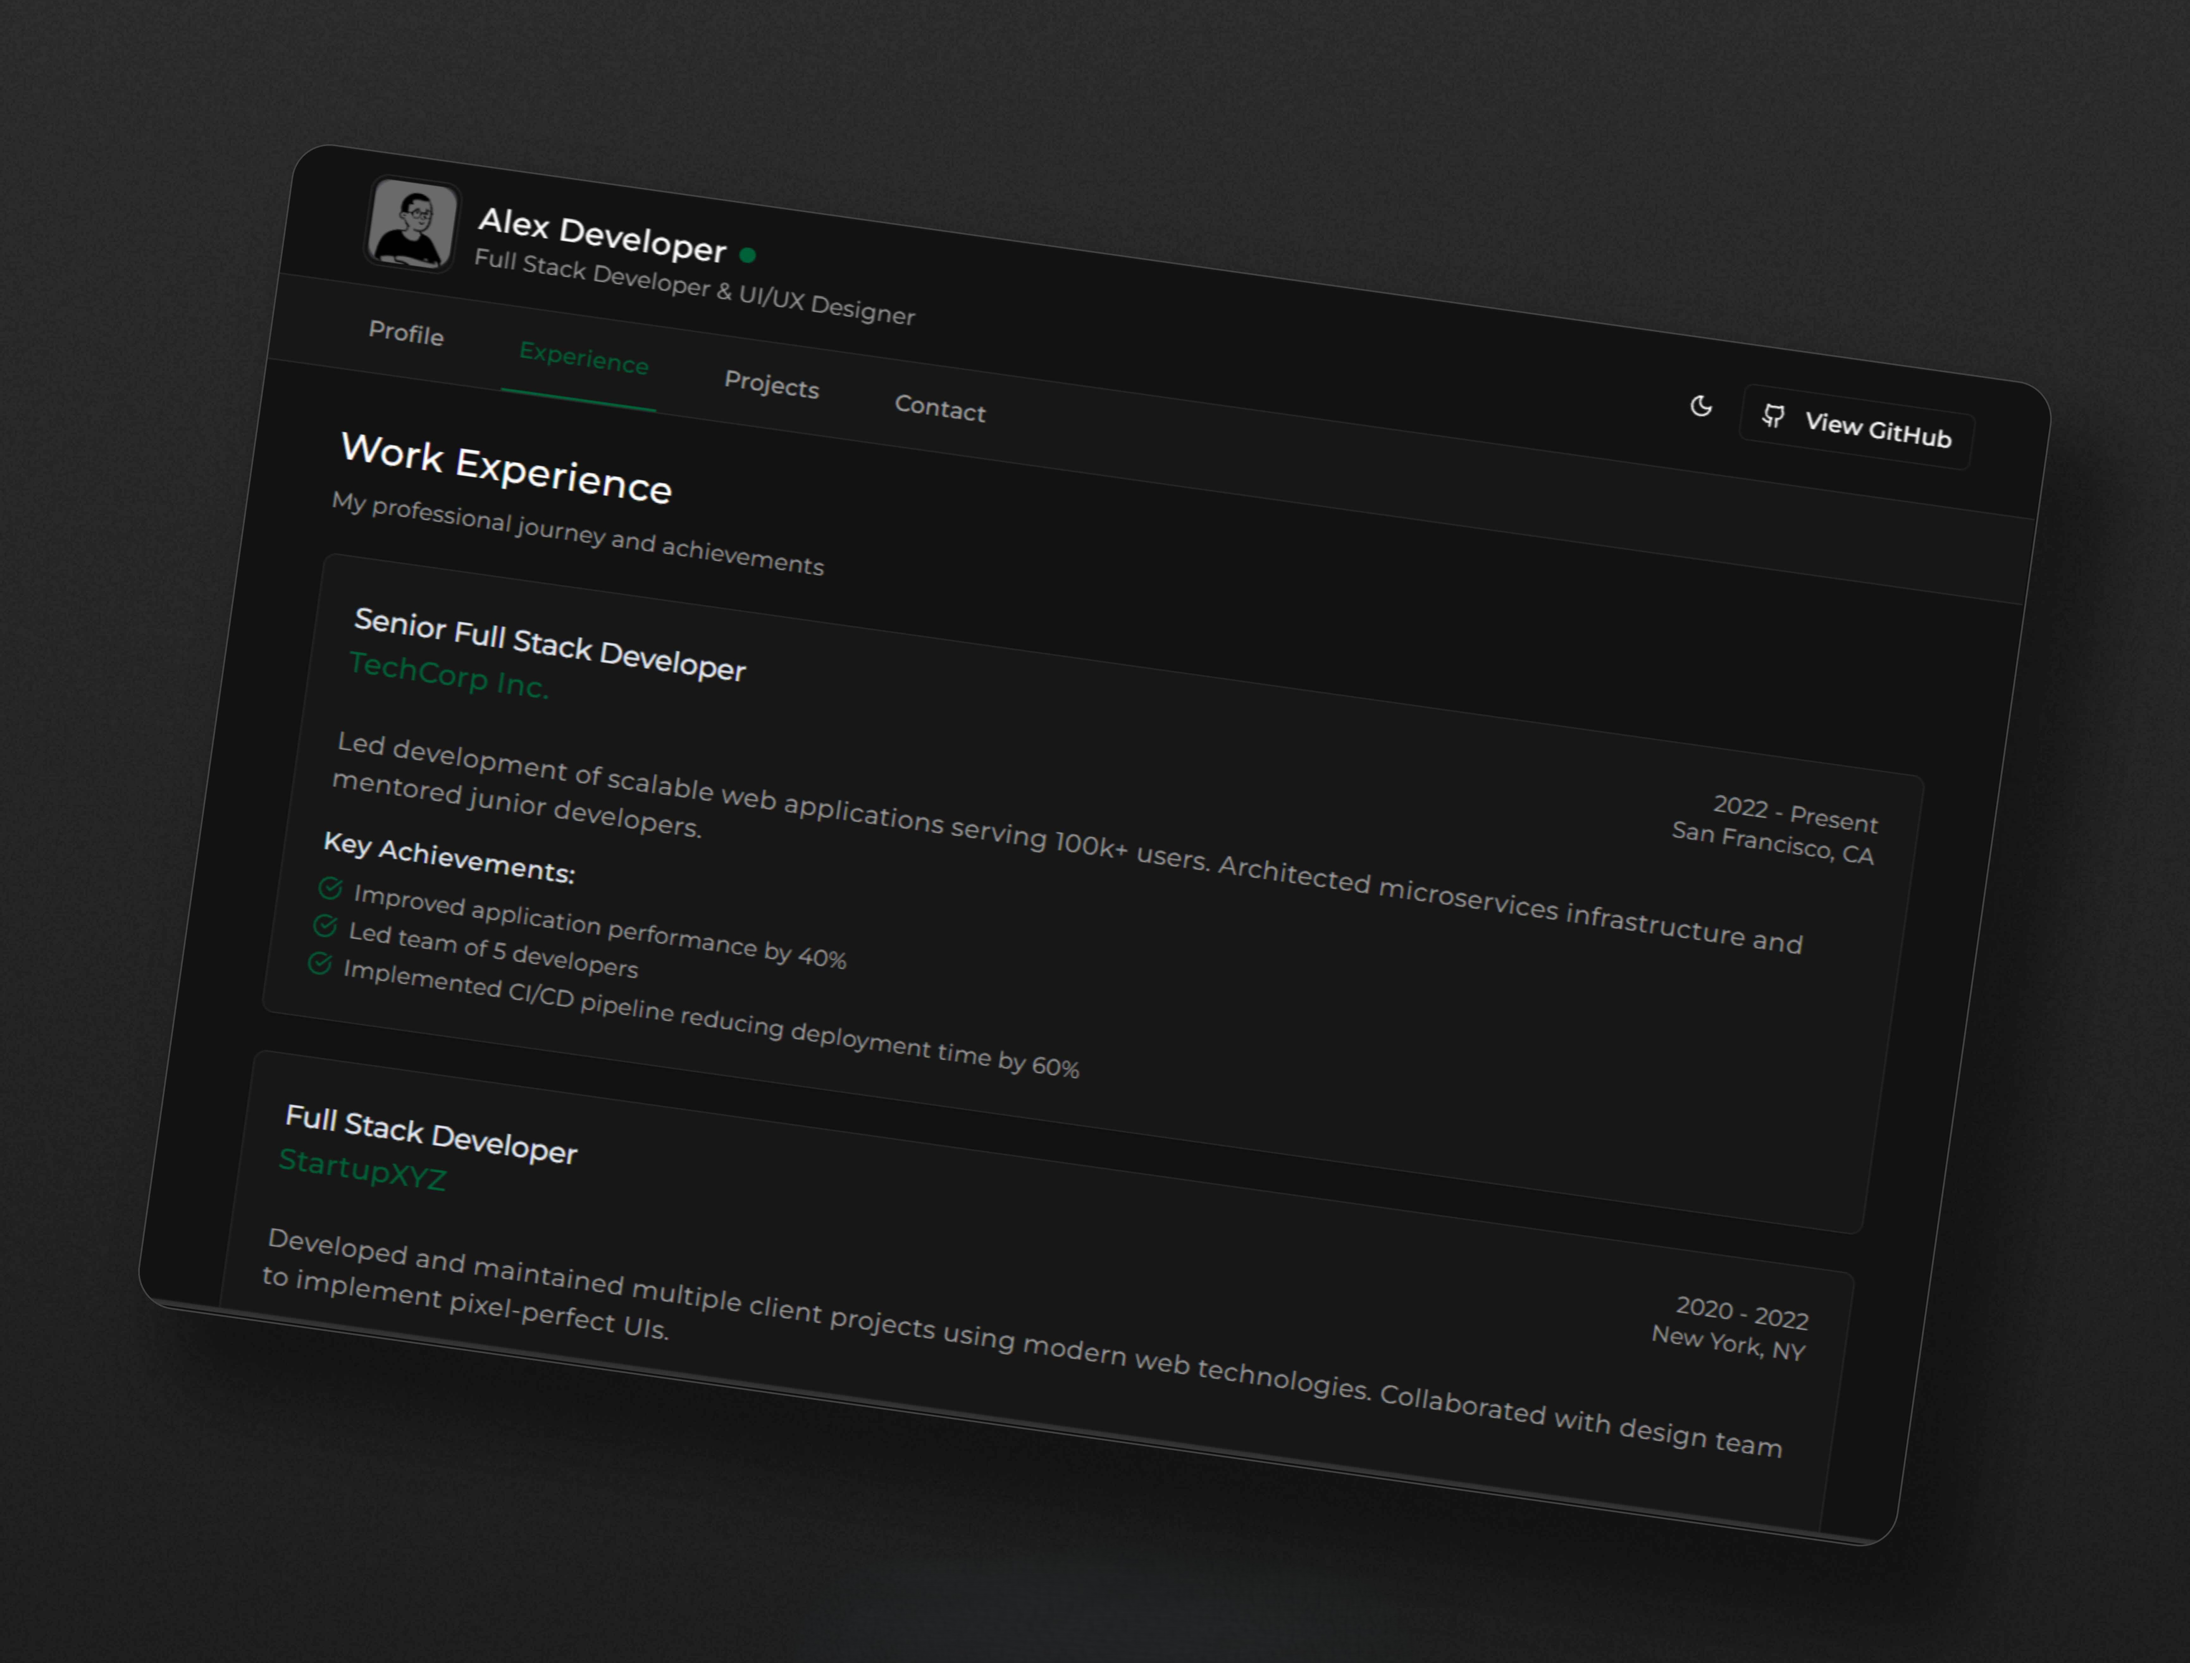Viewport: 2190px width, 1663px height.
Task: Click the San Francisco, CA location text
Action: click(1772, 842)
